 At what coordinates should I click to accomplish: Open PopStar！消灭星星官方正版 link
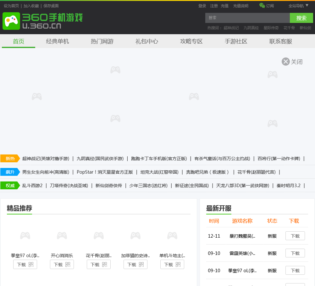pos(105,172)
